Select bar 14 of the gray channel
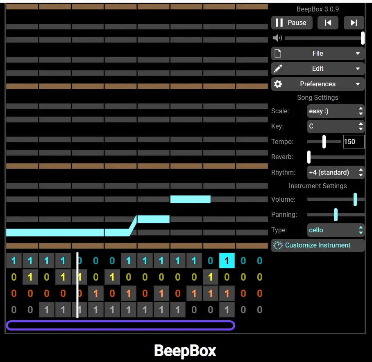The height and width of the screenshot is (362, 372). [x=227, y=310]
